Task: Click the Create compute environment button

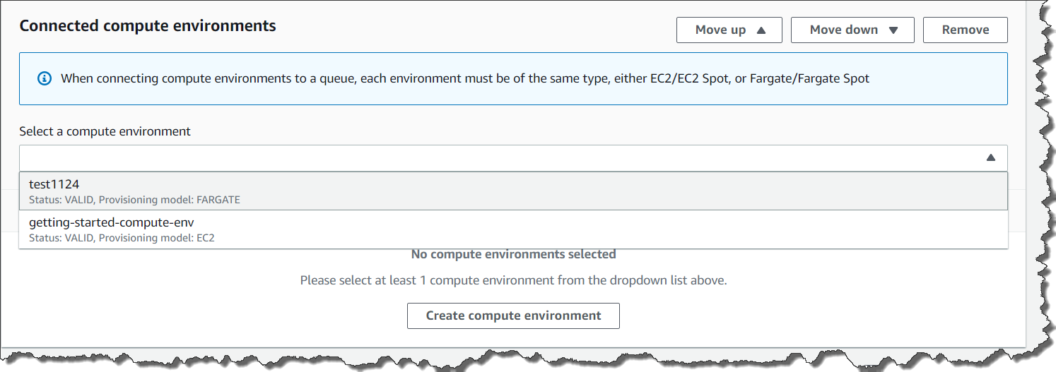Action: pos(513,316)
